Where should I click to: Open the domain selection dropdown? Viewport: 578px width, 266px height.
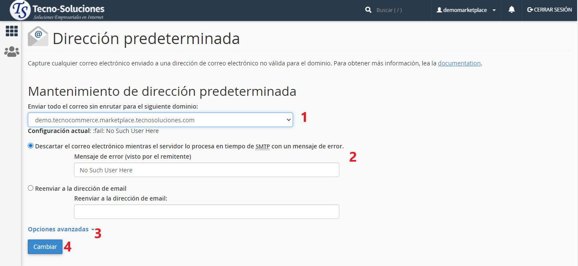160,120
